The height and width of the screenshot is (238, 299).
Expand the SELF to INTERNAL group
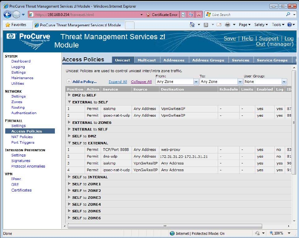tap(69, 177)
